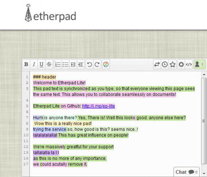
Task: Open embed code share panel
Action: click(x=189, y=64)
